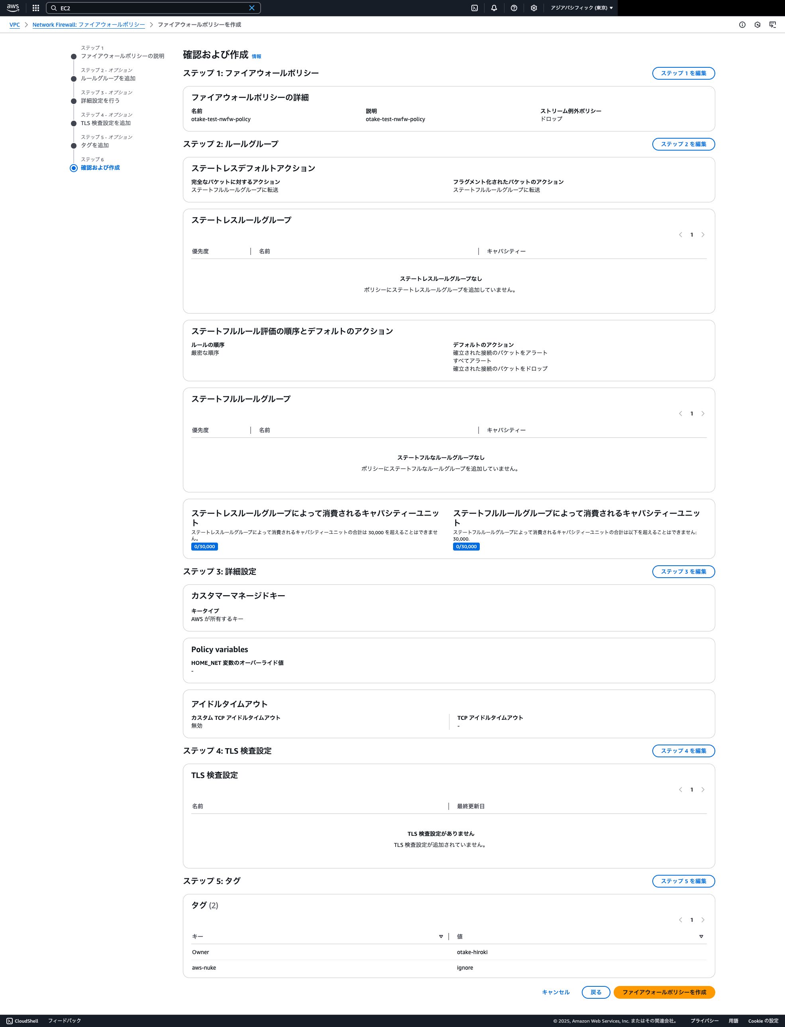
Task: Go to step 2 ルールグループを追加
Action: pos(108,78)
